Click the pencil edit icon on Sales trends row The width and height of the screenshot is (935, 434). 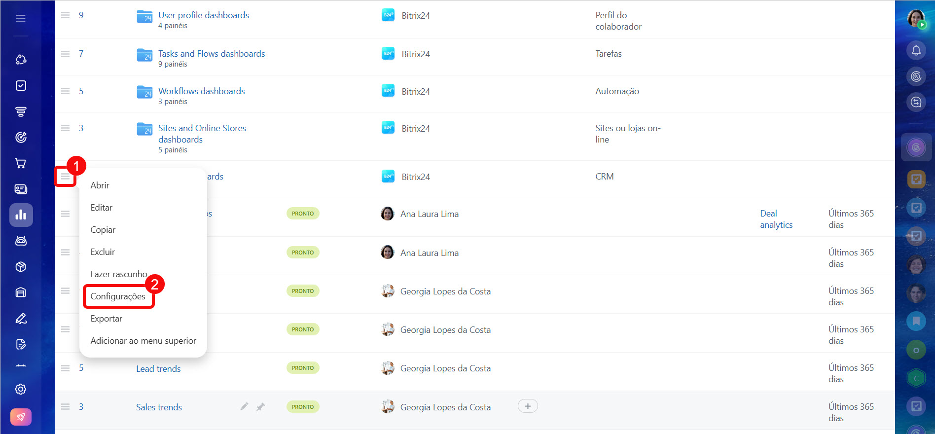tap(244, 407)
